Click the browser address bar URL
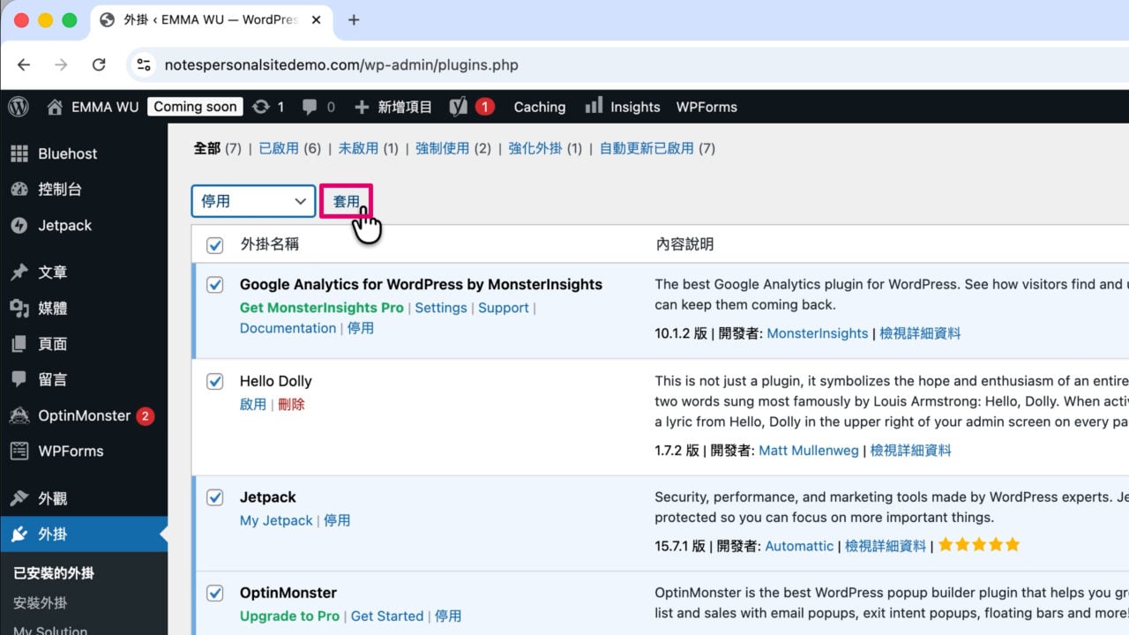The width and height of the screenshot is (1129, 635). 341,64
